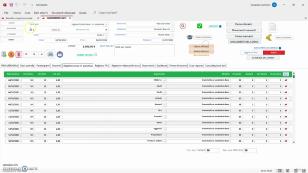Go to next record with right arrow
The width and height of the screenshot is (308, 173).
pyautogui.click(x=34, y=54)
